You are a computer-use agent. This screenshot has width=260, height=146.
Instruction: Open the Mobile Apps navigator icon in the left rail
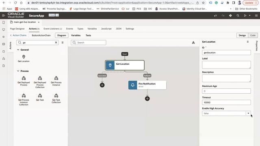pyautogui.click(x=4, y=22)
